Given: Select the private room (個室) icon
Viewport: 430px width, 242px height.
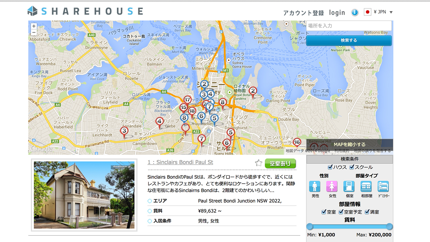Looking at the screenshot, I should pos(349,187).
